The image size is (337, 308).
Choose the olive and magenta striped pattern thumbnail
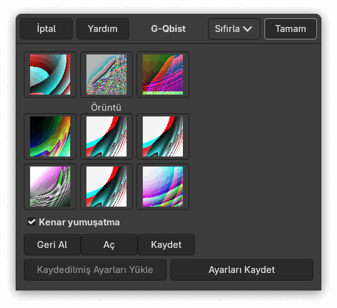coord(163,74)
